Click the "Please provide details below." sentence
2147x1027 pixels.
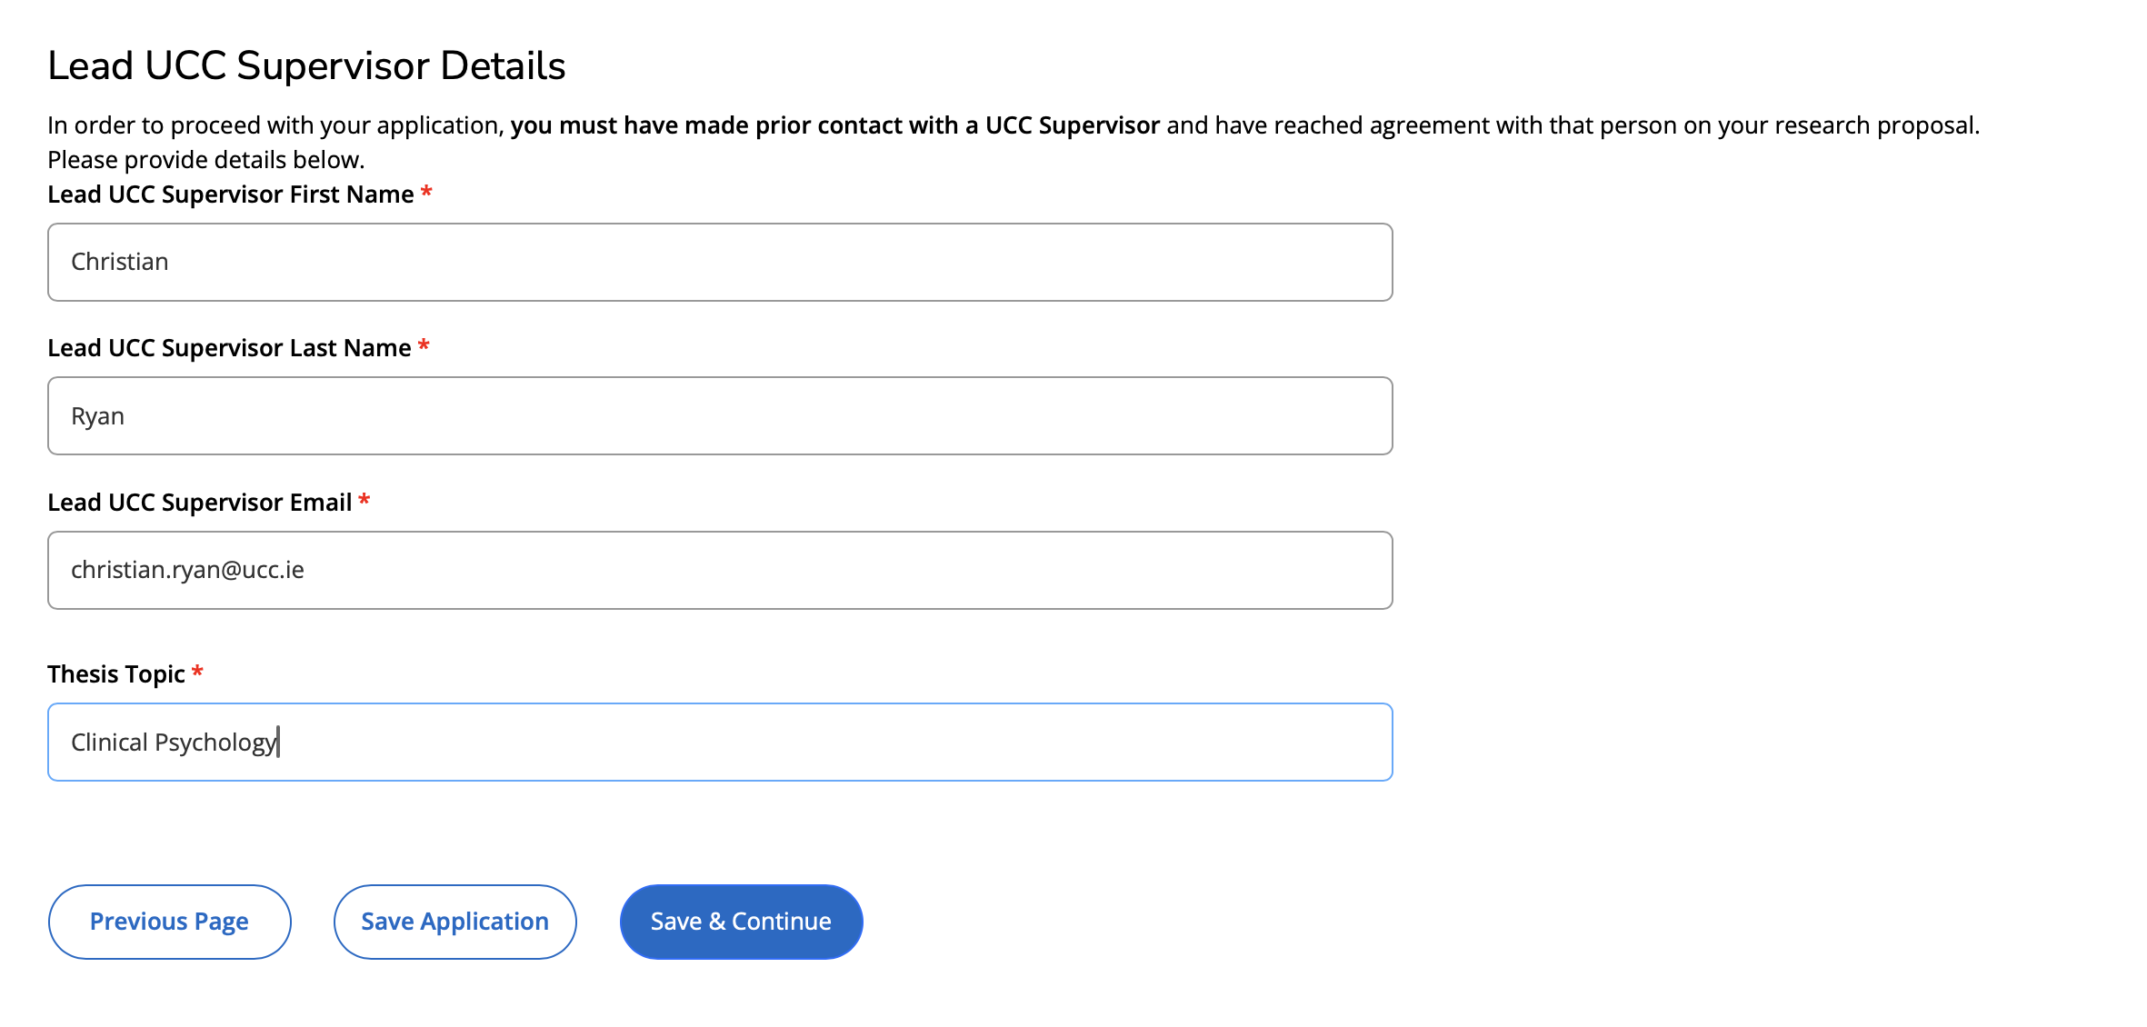[x=205, y=160]
